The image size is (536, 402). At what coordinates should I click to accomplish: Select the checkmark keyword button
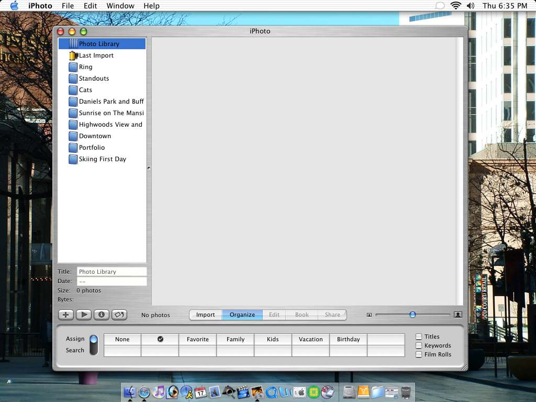point(160,339)
